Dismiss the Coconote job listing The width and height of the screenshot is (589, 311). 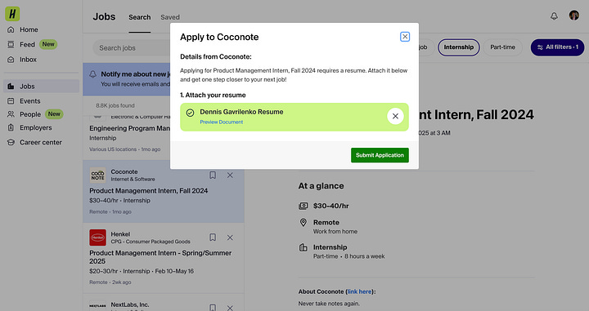coord(230,175)
